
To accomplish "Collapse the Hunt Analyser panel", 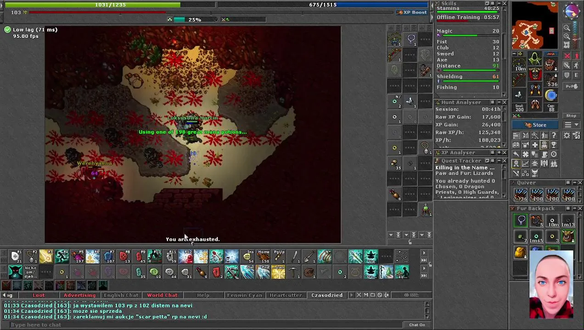I will click(x=499, y=102).
